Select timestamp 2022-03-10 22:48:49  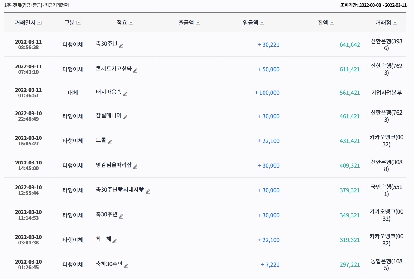28,116
